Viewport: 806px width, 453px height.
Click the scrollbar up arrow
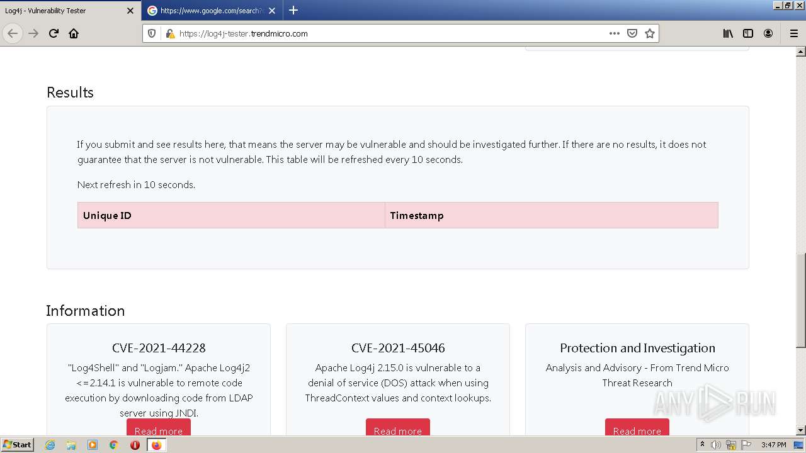pos(801,52)
